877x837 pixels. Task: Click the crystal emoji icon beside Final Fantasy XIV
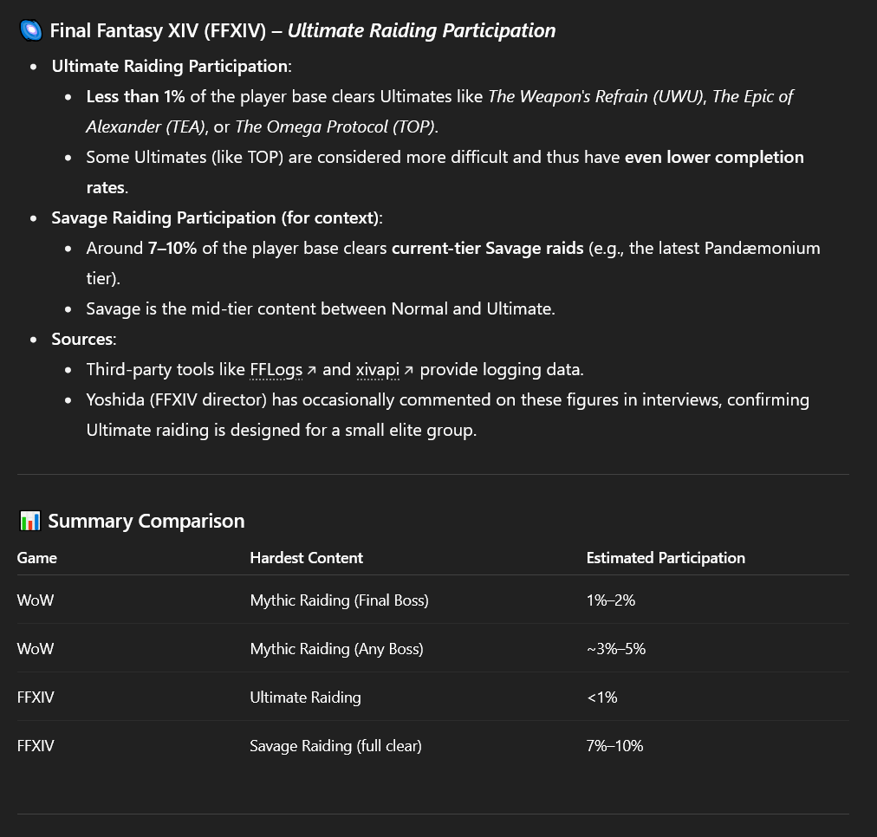coord(30,30)
